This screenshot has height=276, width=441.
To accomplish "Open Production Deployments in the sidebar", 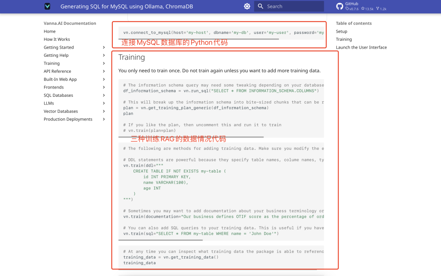I will pos(68,119).
